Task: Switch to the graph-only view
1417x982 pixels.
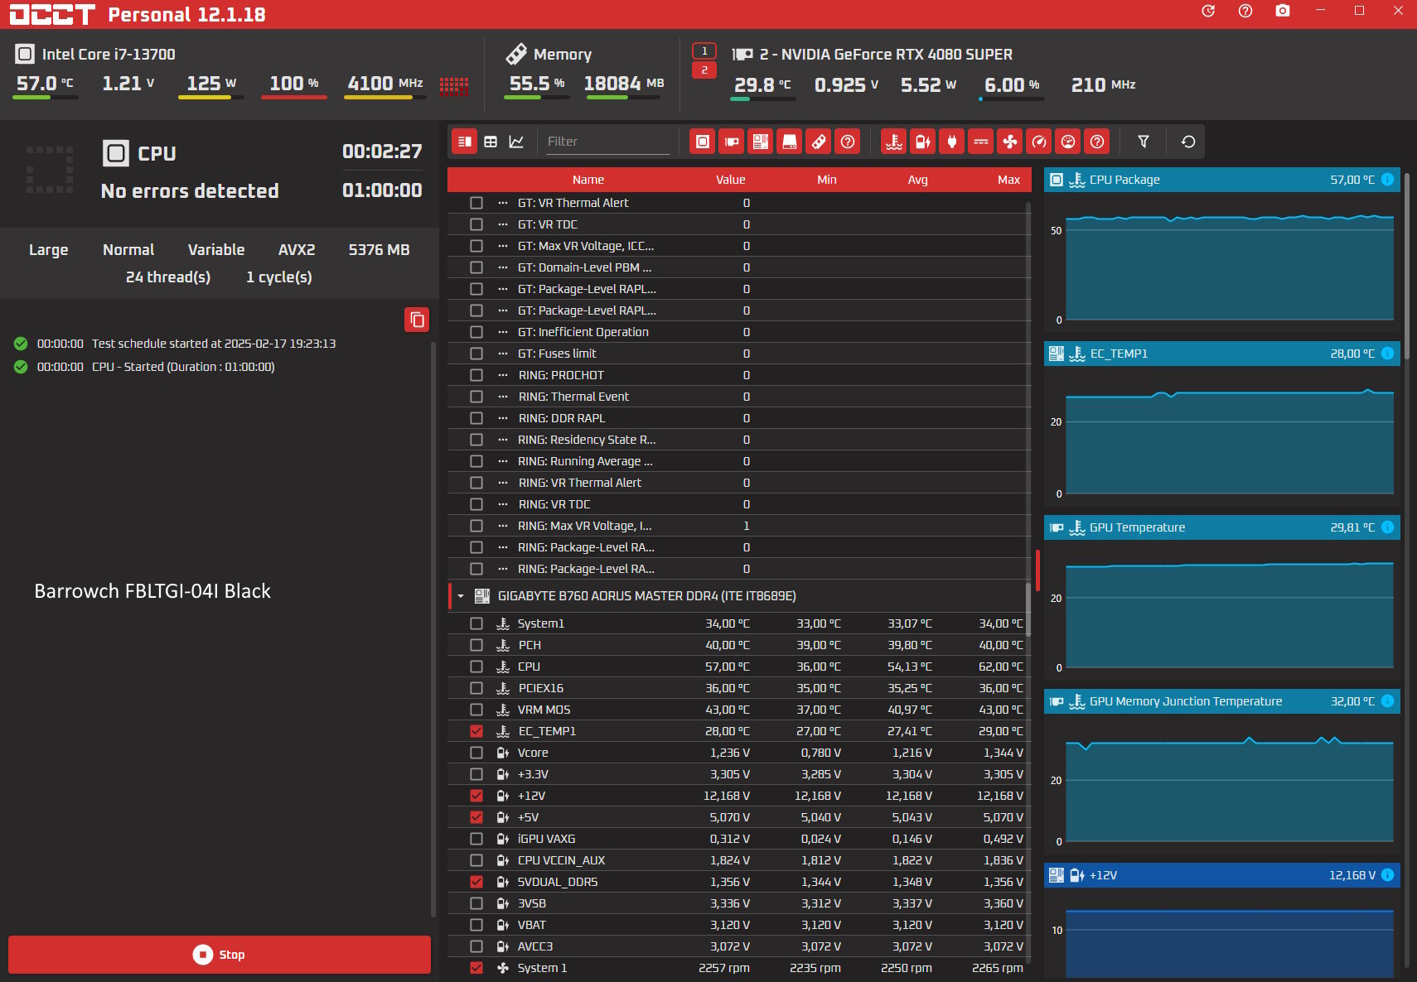Action: pyautogui.click(x=516, y=142)
